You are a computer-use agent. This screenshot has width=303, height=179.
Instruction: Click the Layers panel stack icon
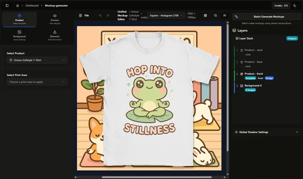click(234, 30)
